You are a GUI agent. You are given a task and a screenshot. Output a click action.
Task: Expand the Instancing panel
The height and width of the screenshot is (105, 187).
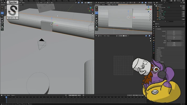[x=159, y=54]
